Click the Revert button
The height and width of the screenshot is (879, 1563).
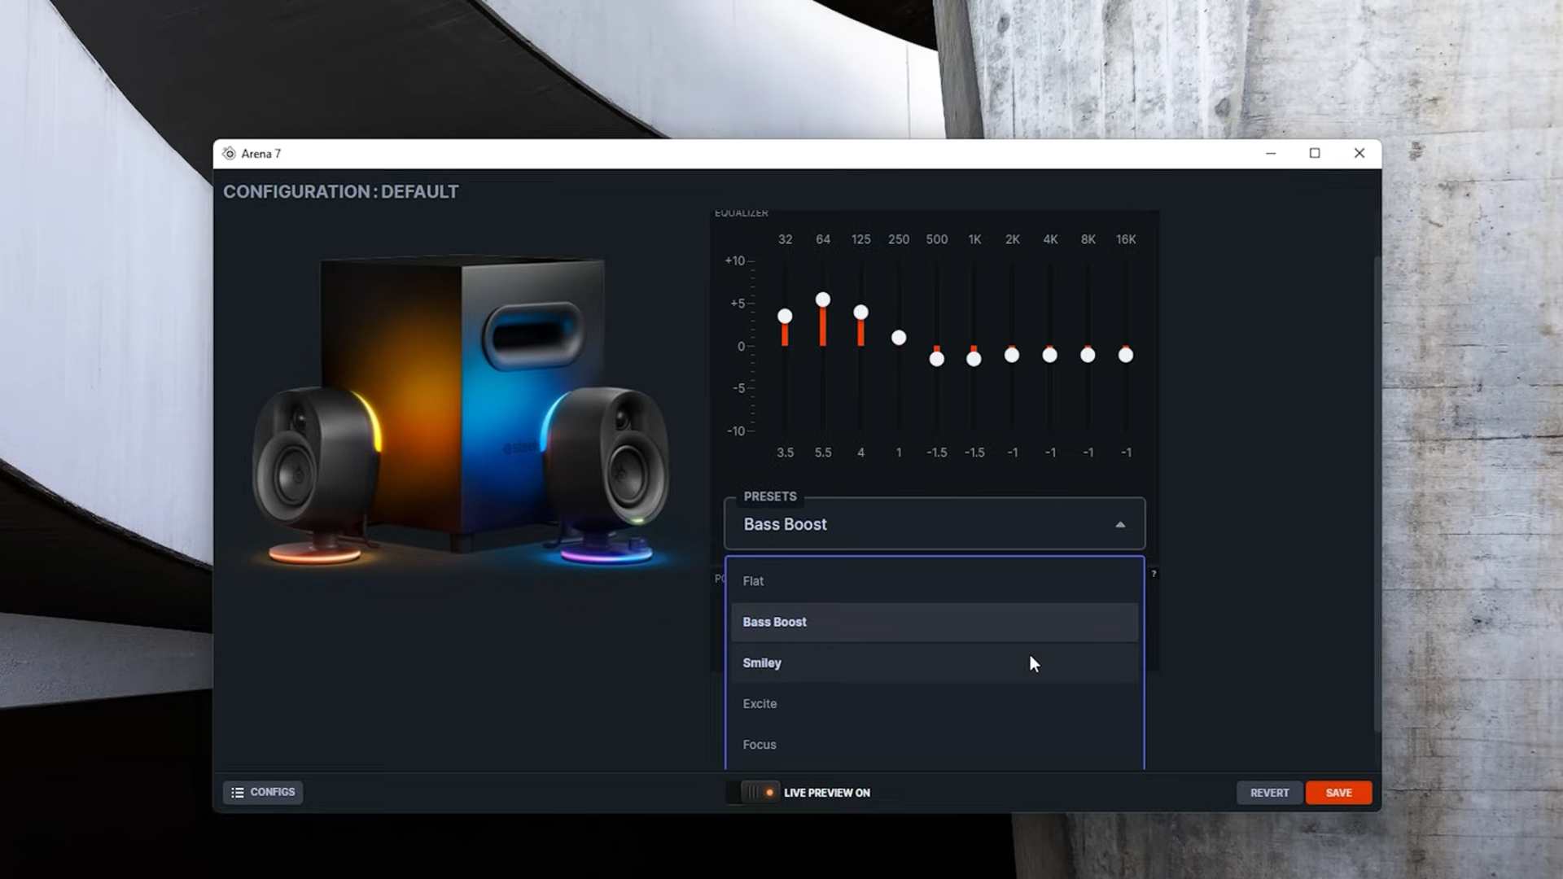[x=1269, y=793]
